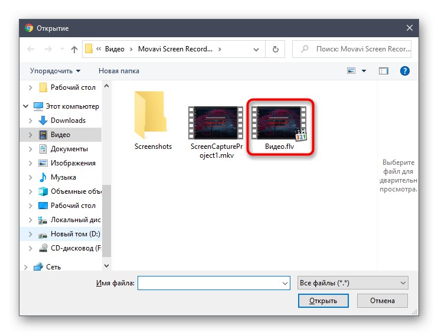
Task: Open recent locations dropdown arrow
Action: coord(62,49)
